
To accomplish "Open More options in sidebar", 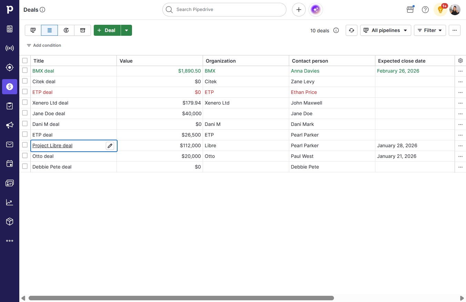I will 10,241.
